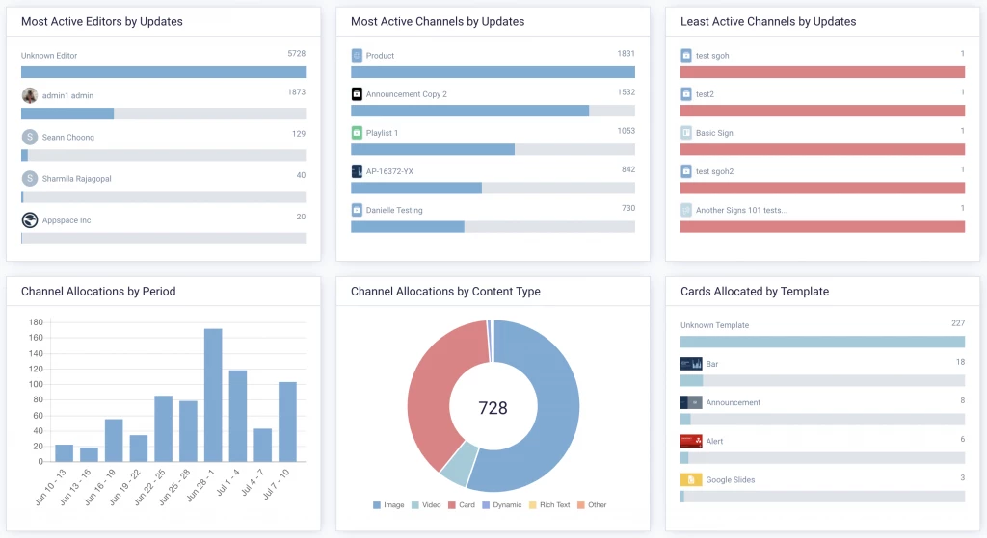Image resolution: width=987 pixels, height=538 pixels.
Task: Click the Playlist 1 progress bar
Action: (x=493, y=149)
